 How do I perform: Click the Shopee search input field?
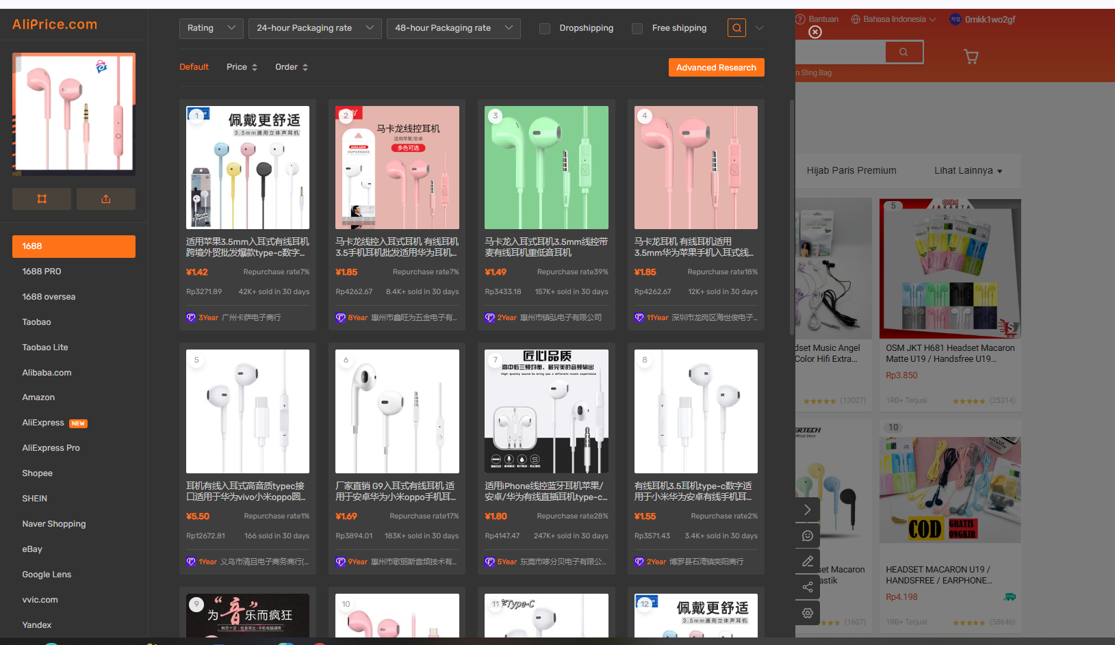click(840, 52)
